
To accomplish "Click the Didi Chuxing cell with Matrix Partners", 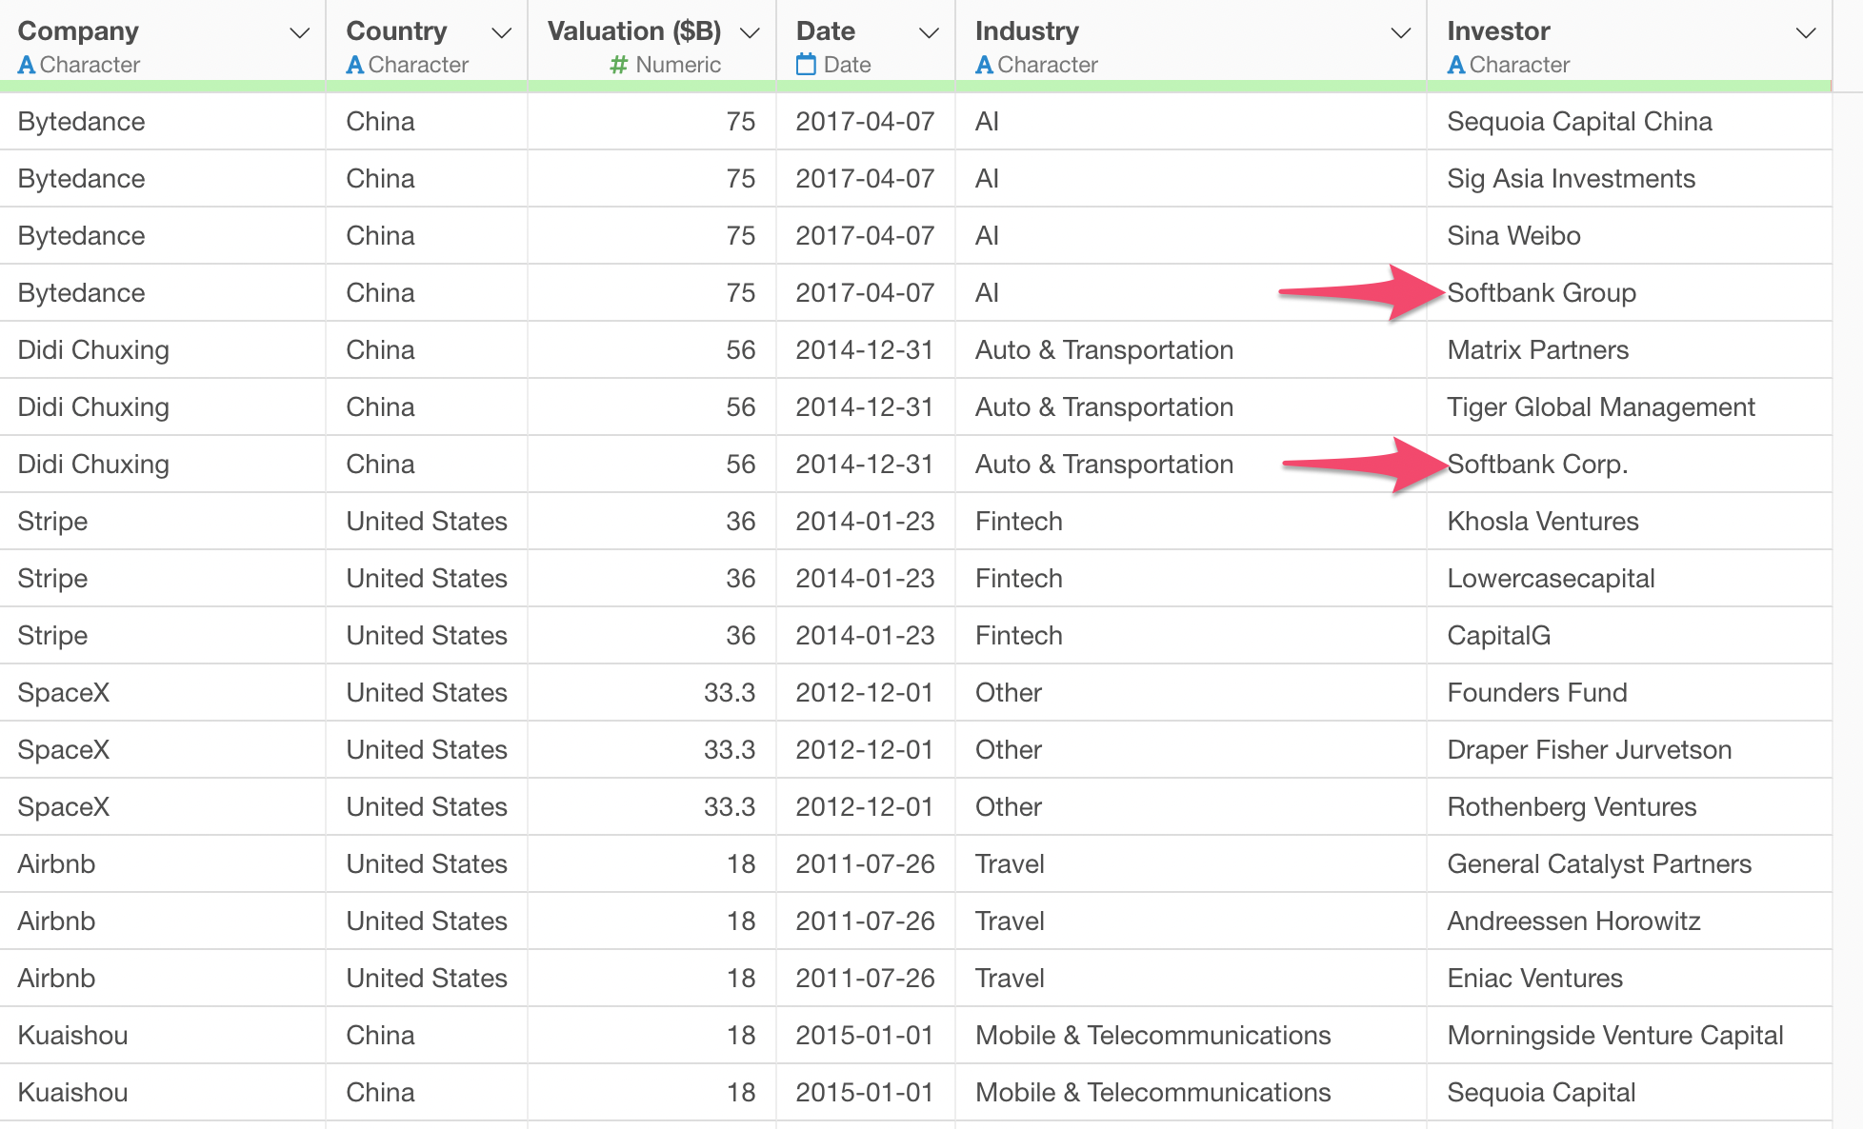I will point(93,350).
